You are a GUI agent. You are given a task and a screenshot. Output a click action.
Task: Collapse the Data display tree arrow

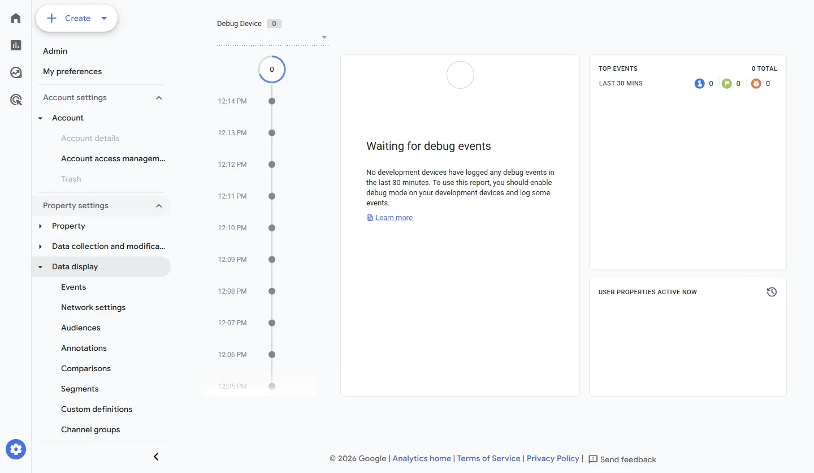(41, 267)
